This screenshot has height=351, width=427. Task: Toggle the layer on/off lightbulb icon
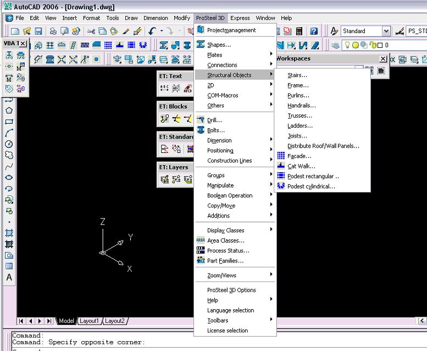coord(347,45)
